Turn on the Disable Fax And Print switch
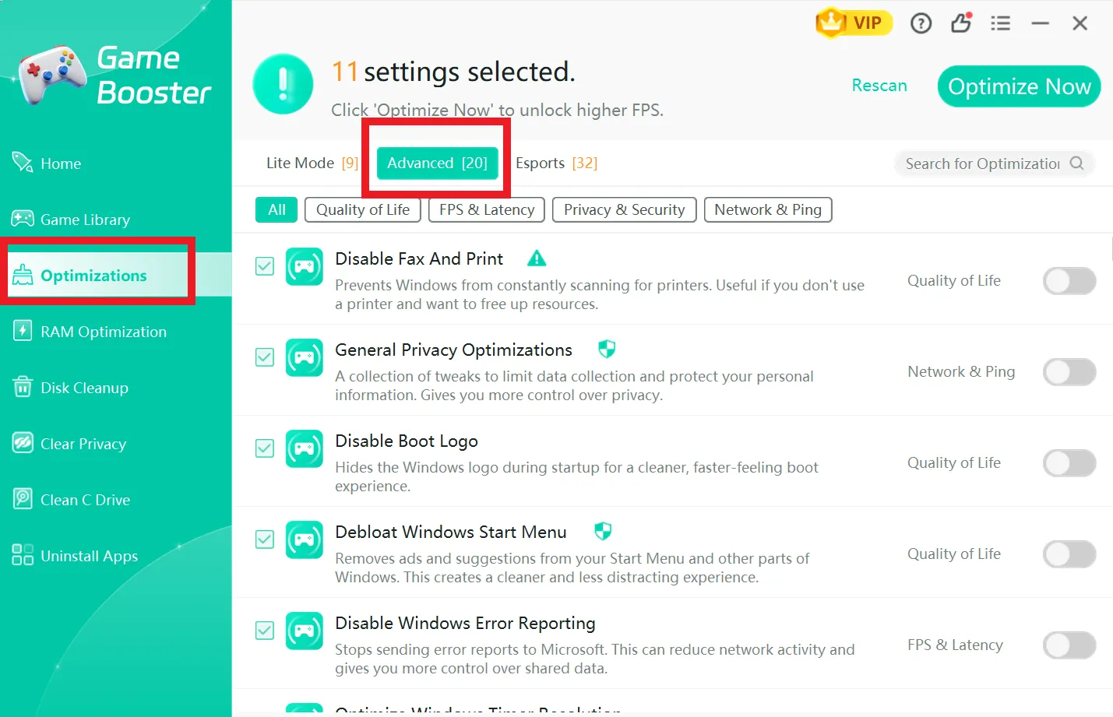 click(x=1069, y=281)
